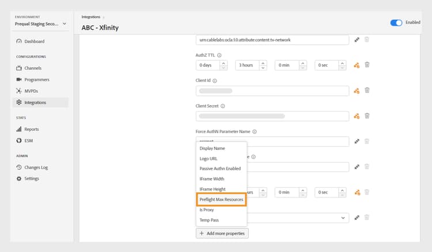Click the link icon for Force AuthN Parameter Name
This screenshot has width=432, height=252.
pyautogui.click(x=357, y=141)
